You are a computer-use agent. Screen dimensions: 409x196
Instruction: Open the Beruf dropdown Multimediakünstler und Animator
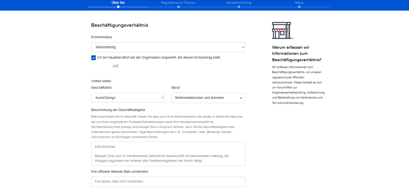208,98
